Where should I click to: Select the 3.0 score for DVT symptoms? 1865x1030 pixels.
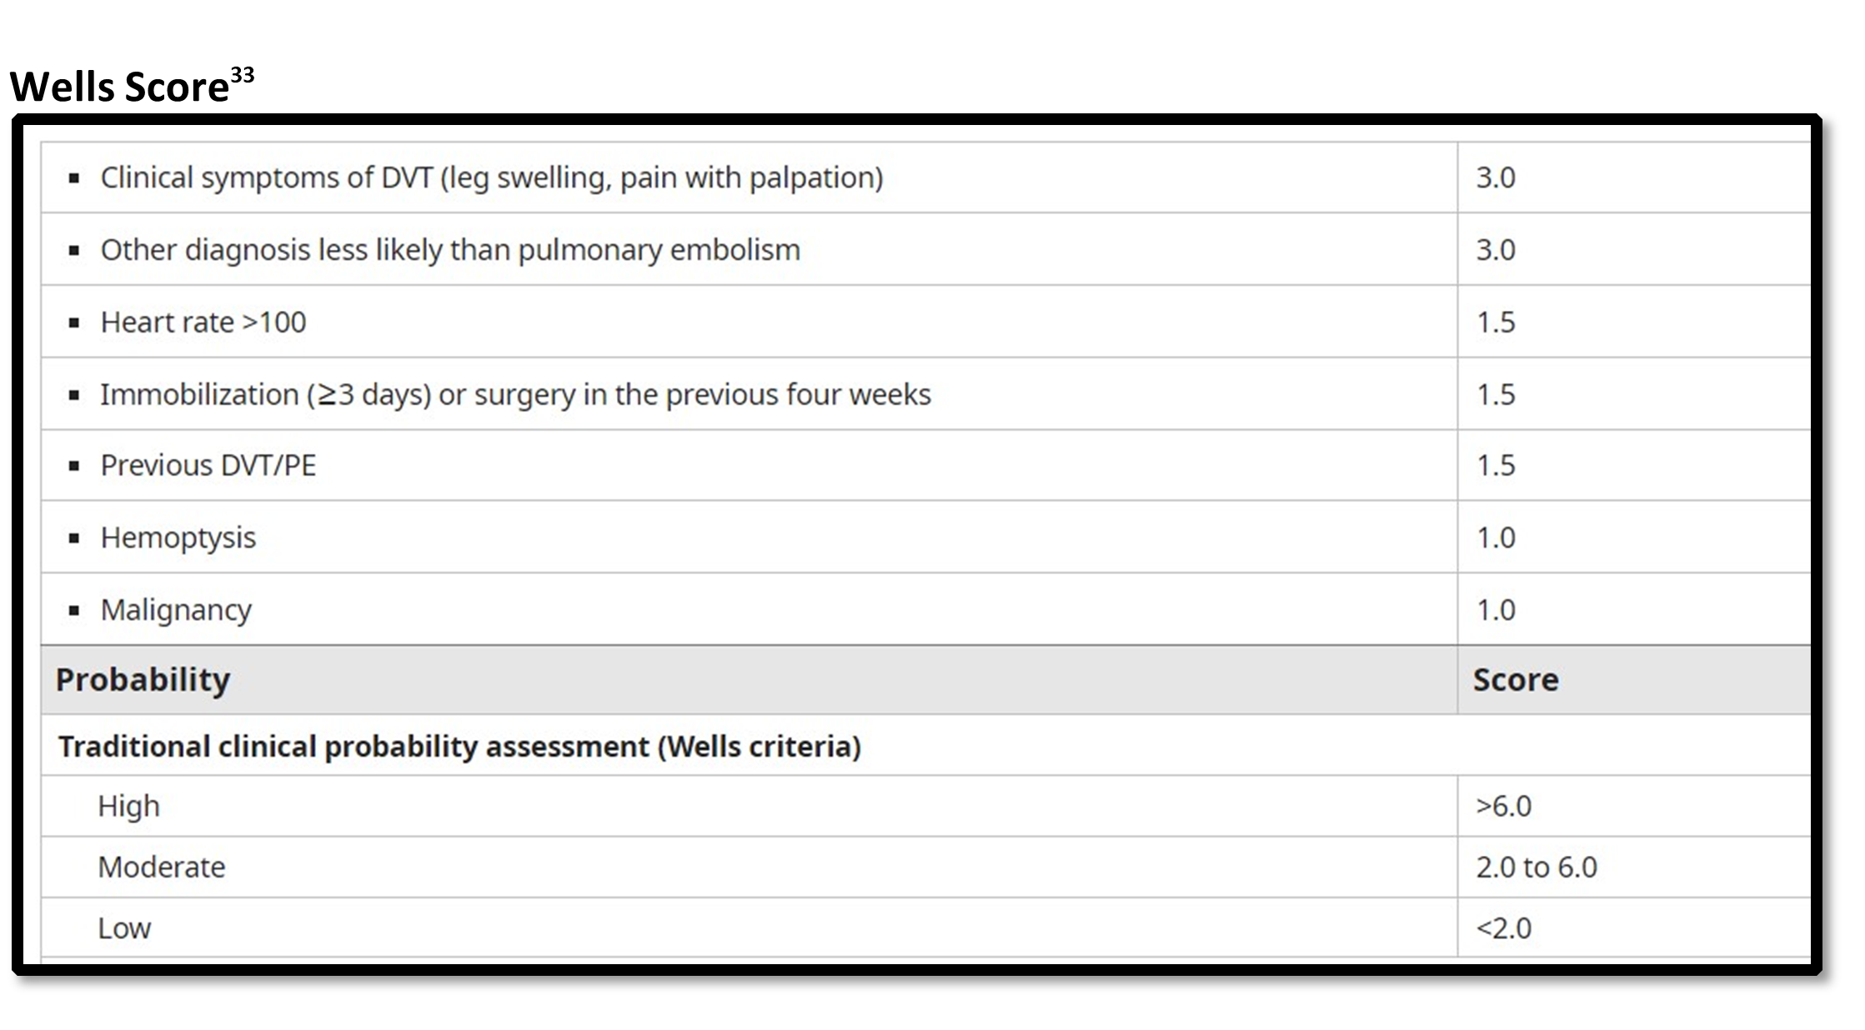[1496, 177]
